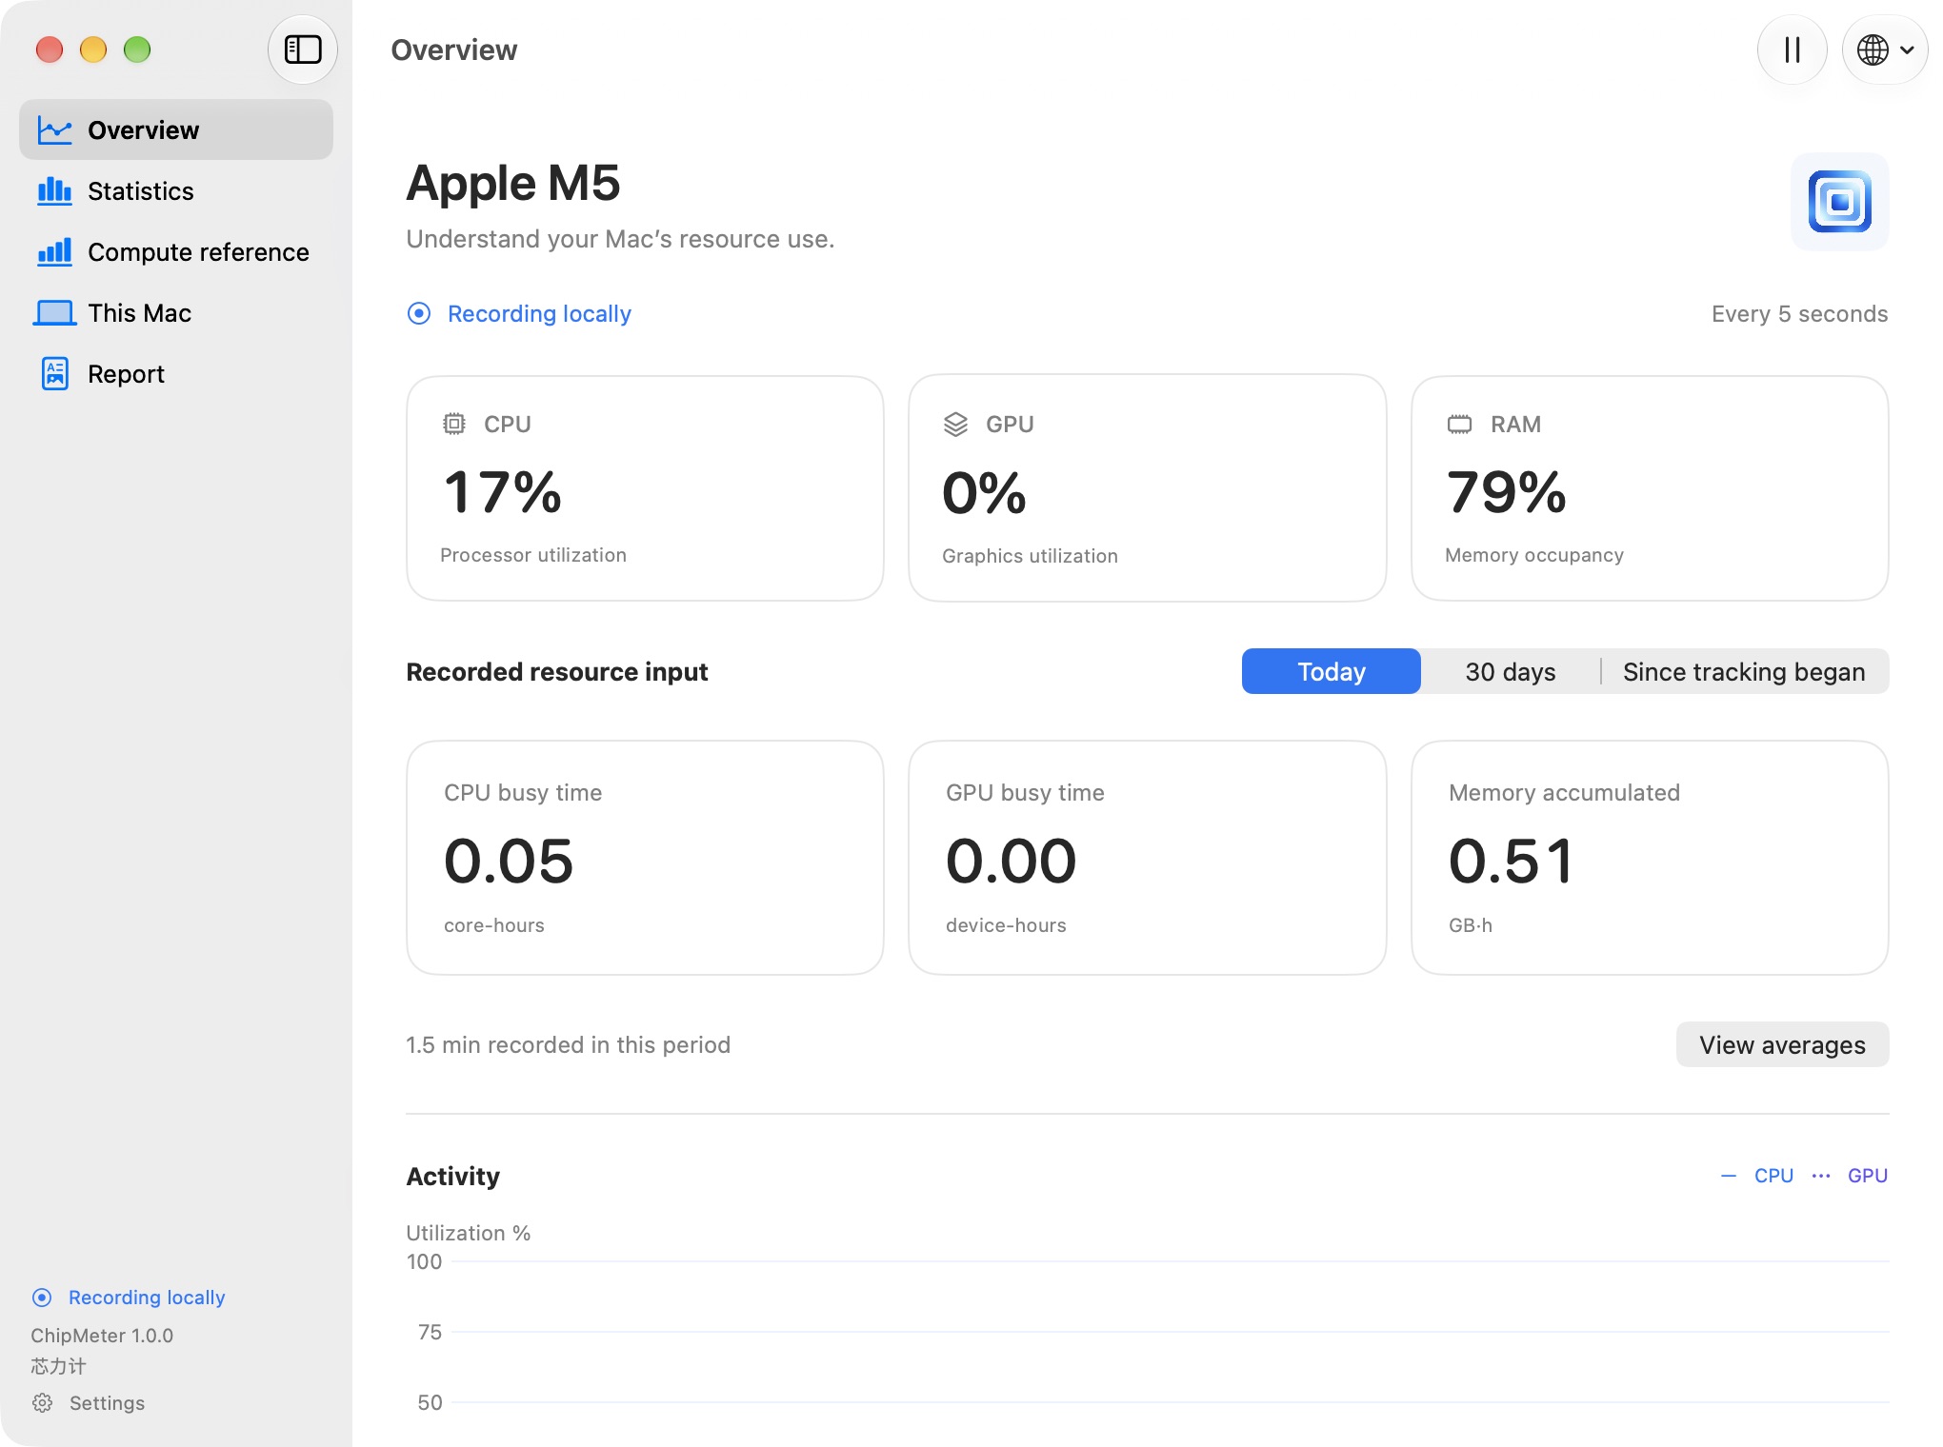Click the 0.51 GB·h value
The height and width of the screenshot is (1447, 1943).
[1511, 861]
